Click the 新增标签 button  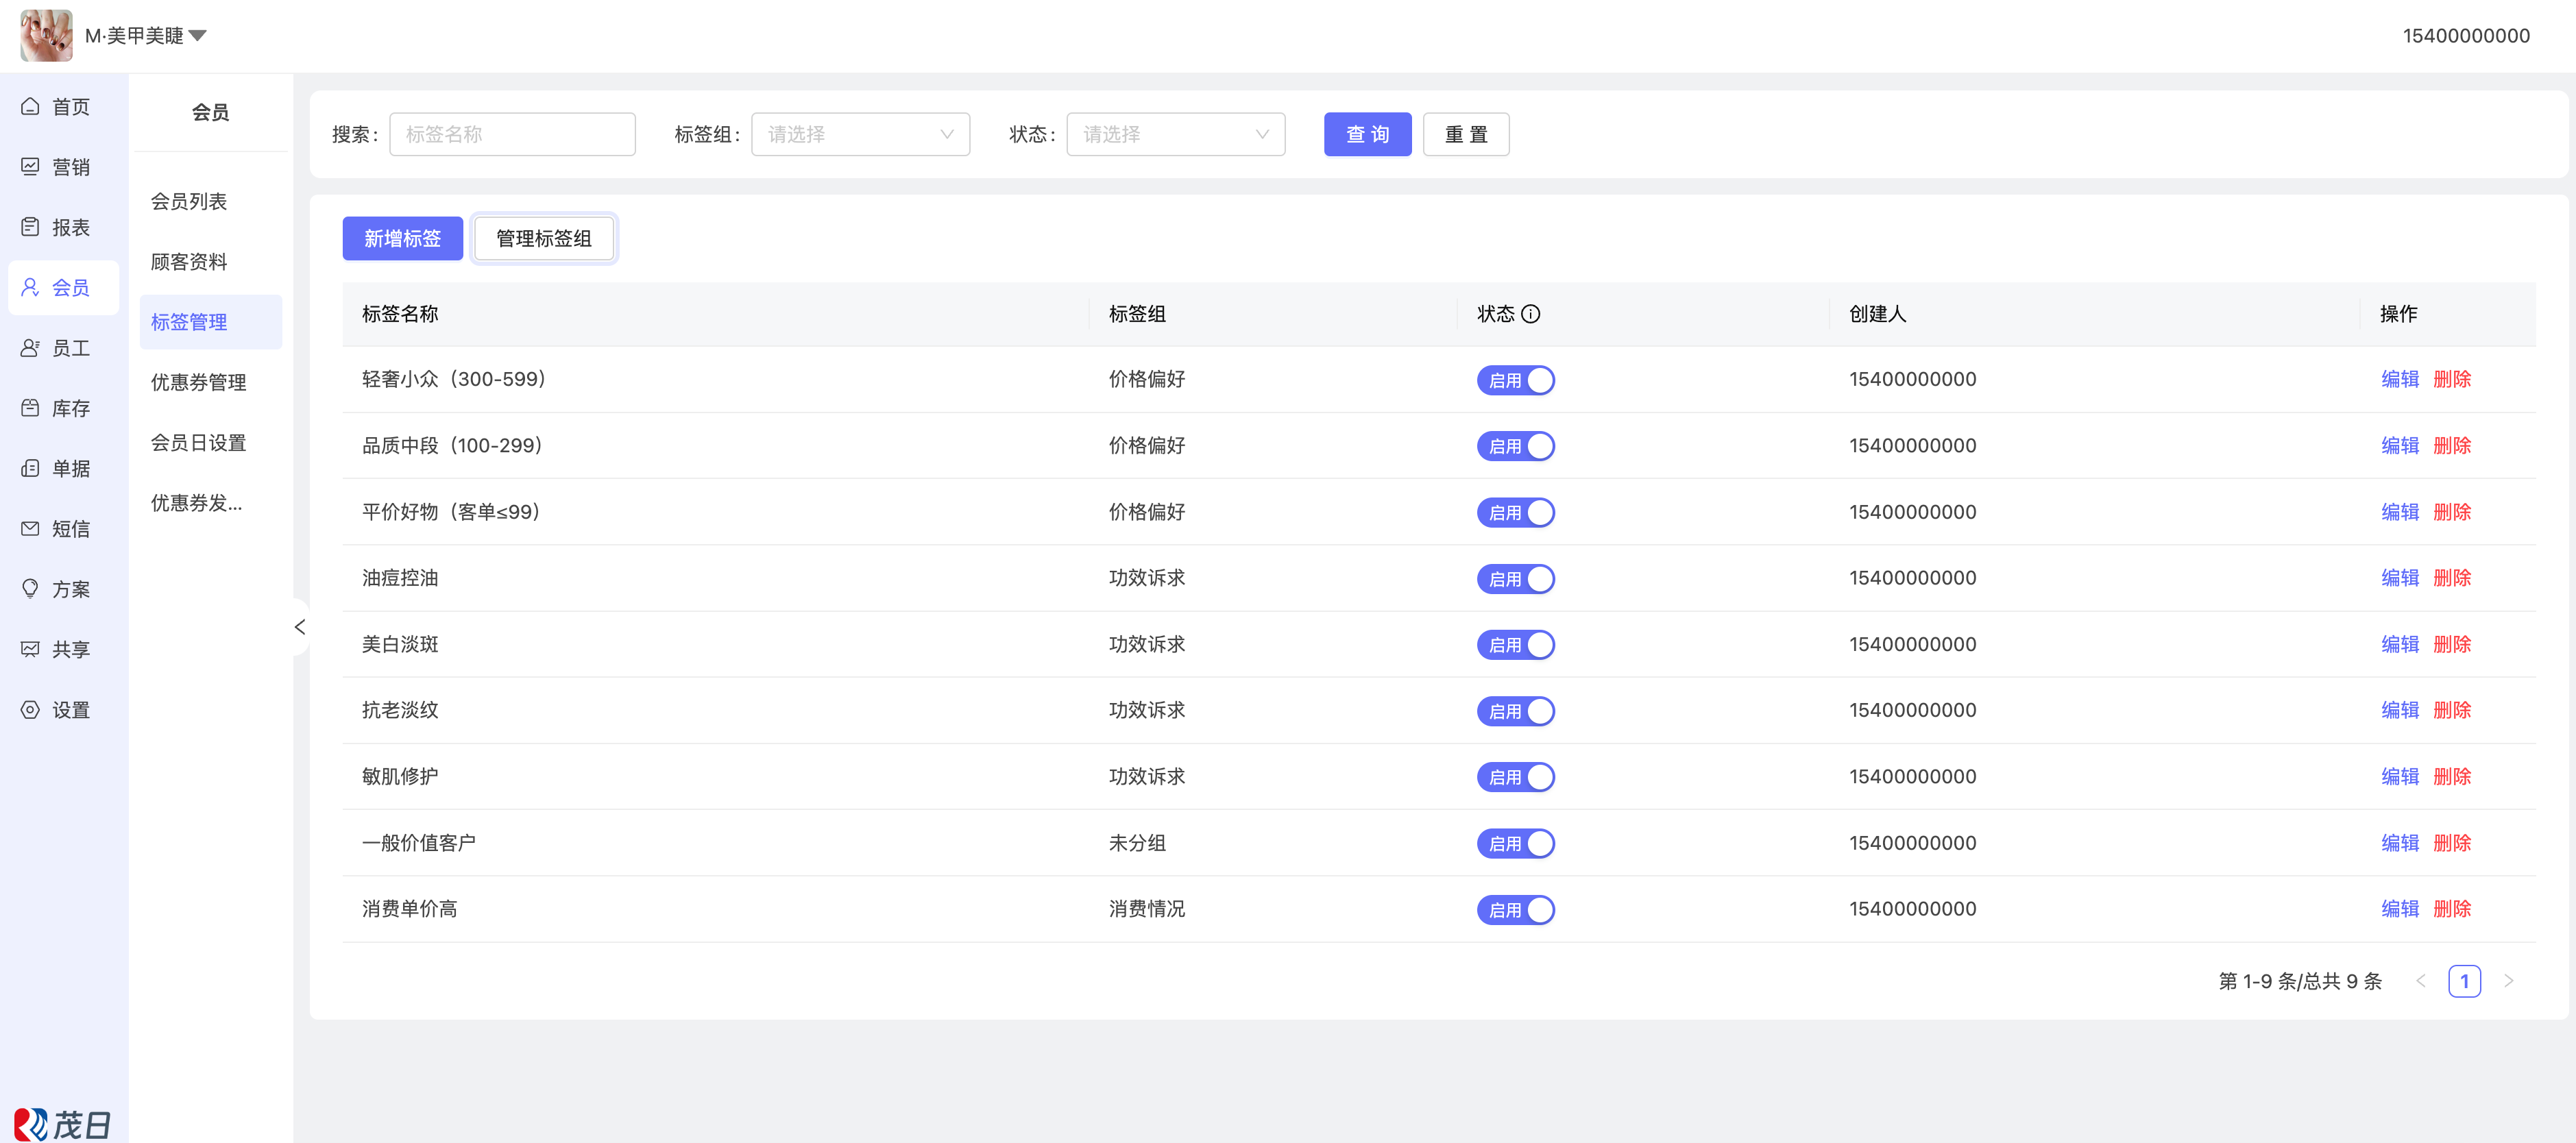click(402, 238)
